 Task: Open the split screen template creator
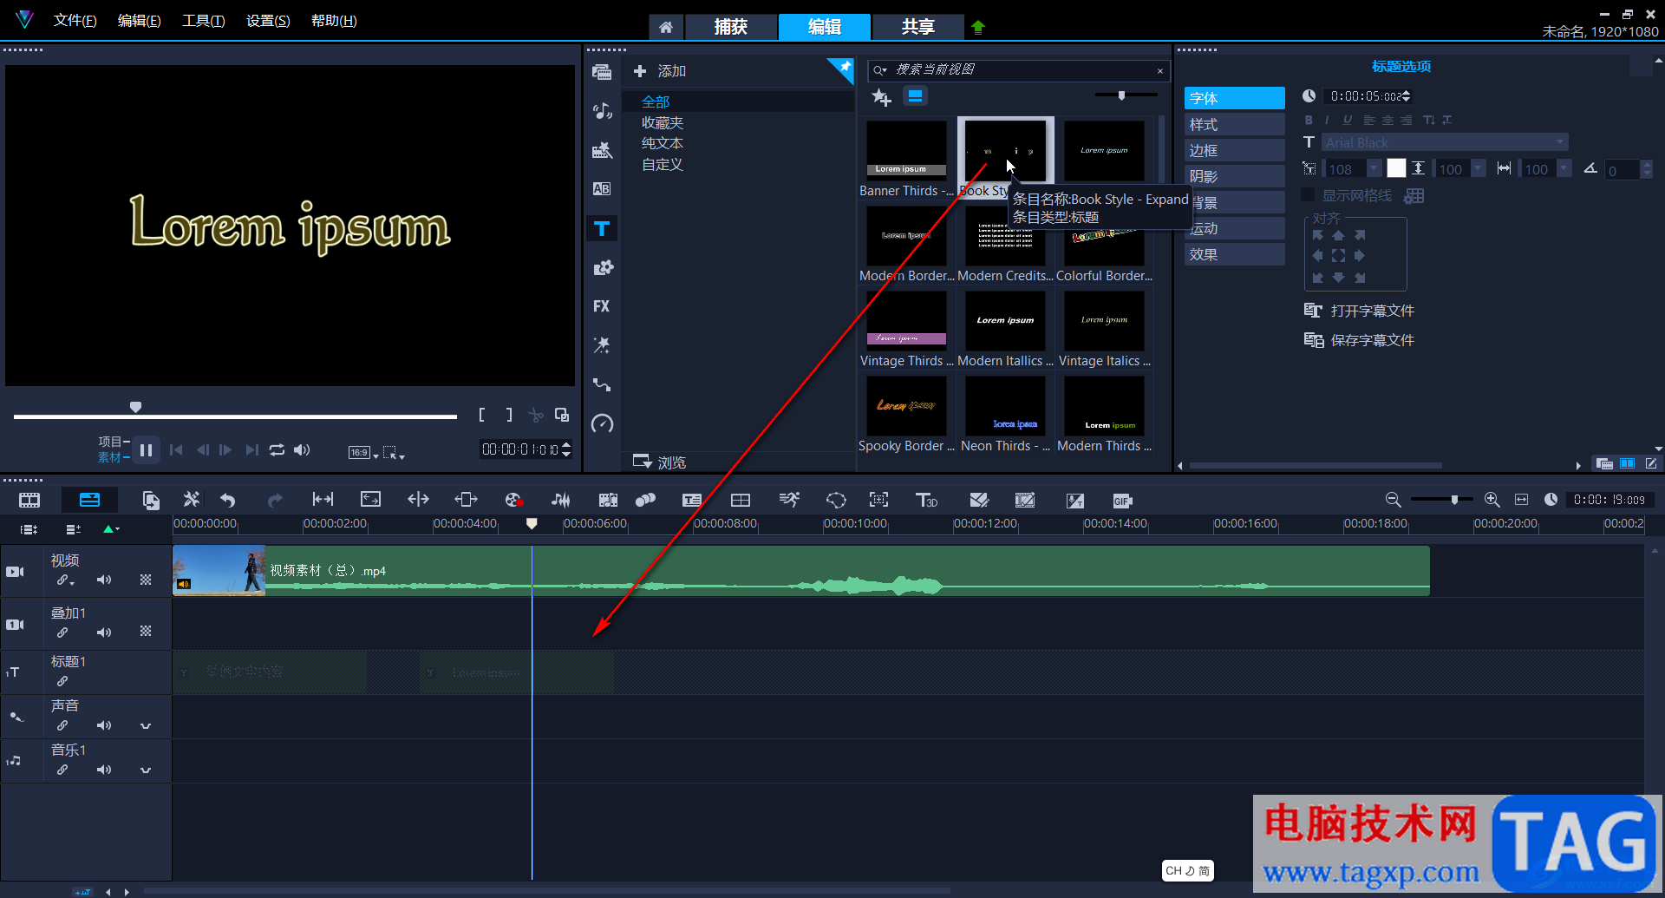[x=741, y=500]
